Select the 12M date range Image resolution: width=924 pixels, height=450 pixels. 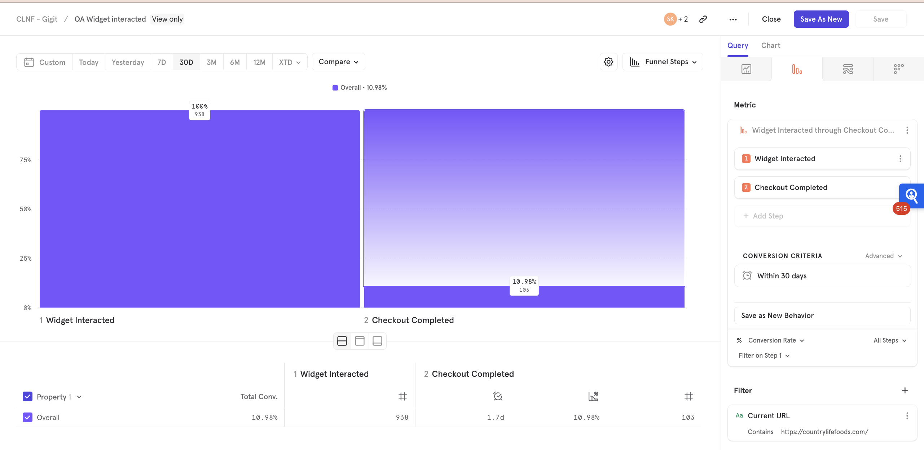coord(259,62)
